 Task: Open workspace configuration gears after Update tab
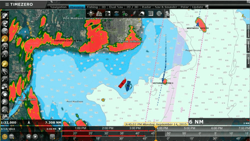pos(207,7)
